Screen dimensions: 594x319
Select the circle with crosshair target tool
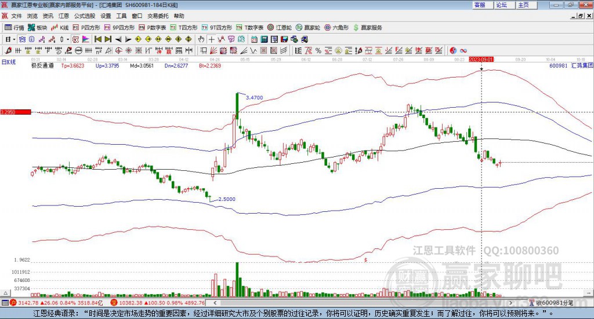(x=118, y=50)
